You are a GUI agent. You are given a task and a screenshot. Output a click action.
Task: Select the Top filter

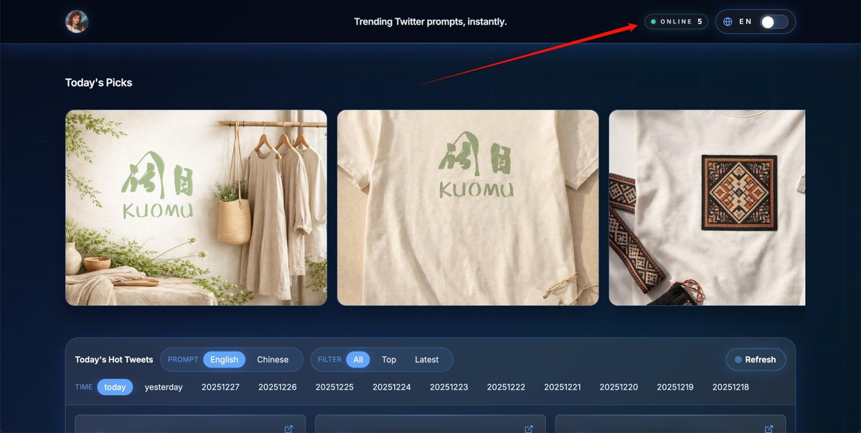coord(389,360)
